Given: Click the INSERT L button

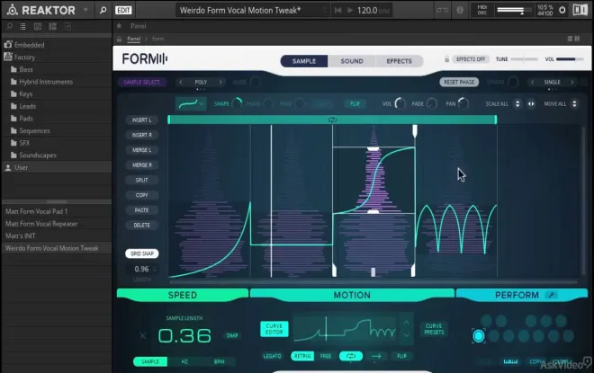Looking at the screenshot, I should (141, 120).
